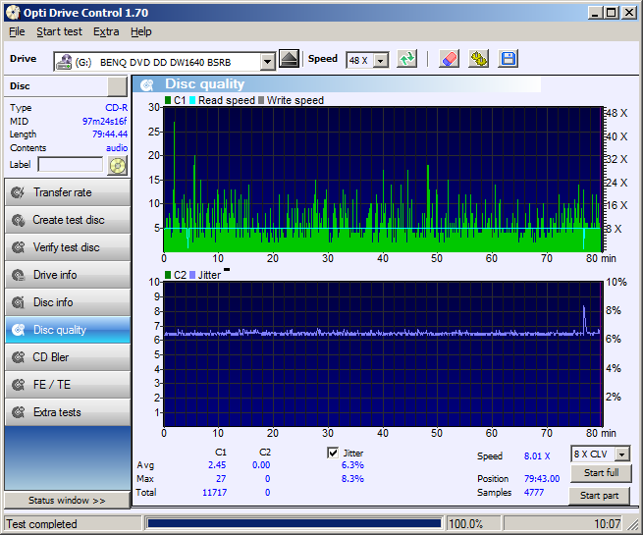Click the C2 and Jitter chart
The image size is (643, 535).
[383, 353]
